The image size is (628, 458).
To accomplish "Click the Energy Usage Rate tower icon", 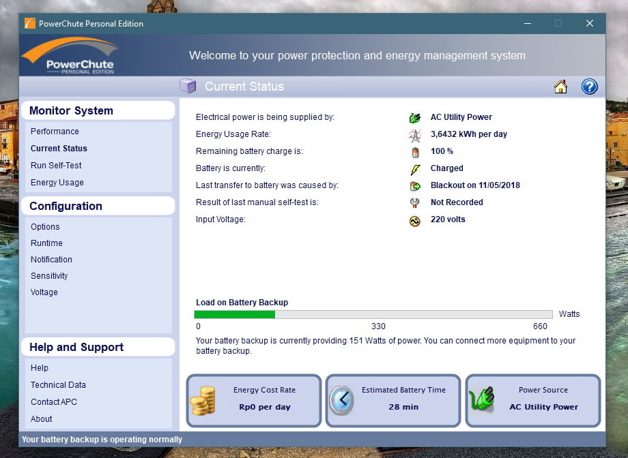I will tap(415, 135).
